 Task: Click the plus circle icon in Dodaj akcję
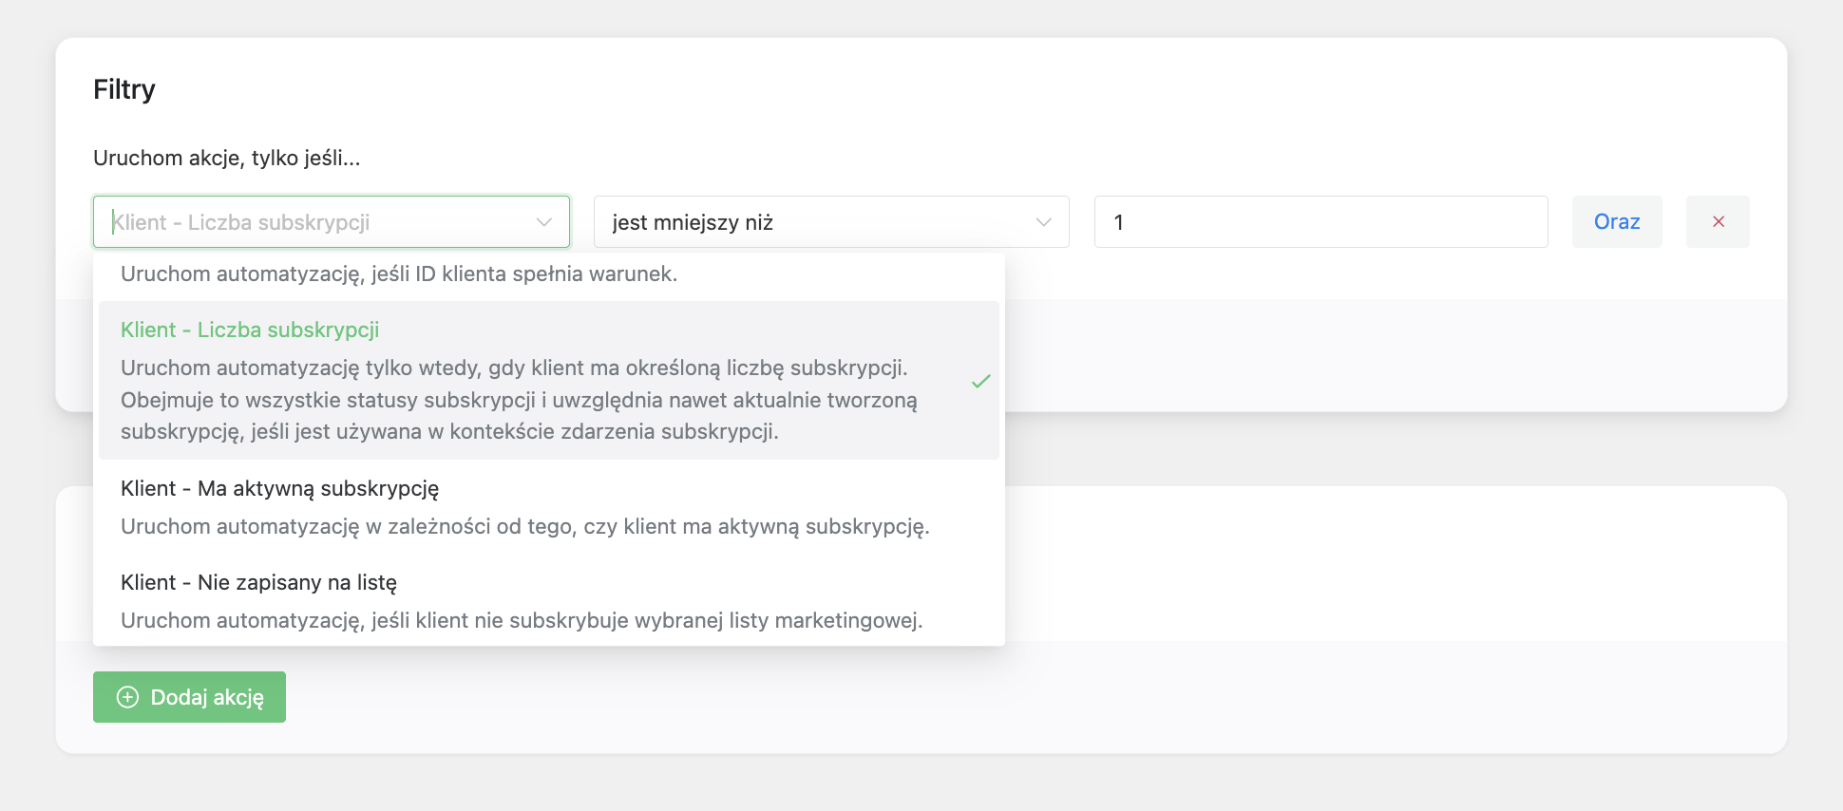click(127, 697)
